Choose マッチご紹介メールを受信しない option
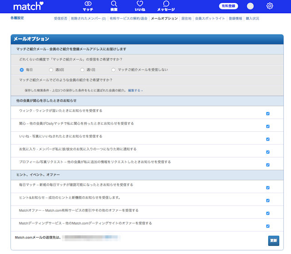 pyautogui.click(x=113, y=70)
